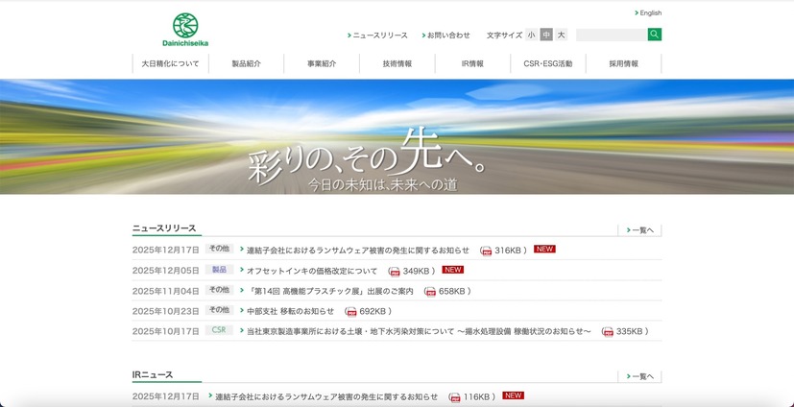
Task: Click the hero banner 彩りの、その先へ
Action: pyautogui.click(x=397, y=136)
